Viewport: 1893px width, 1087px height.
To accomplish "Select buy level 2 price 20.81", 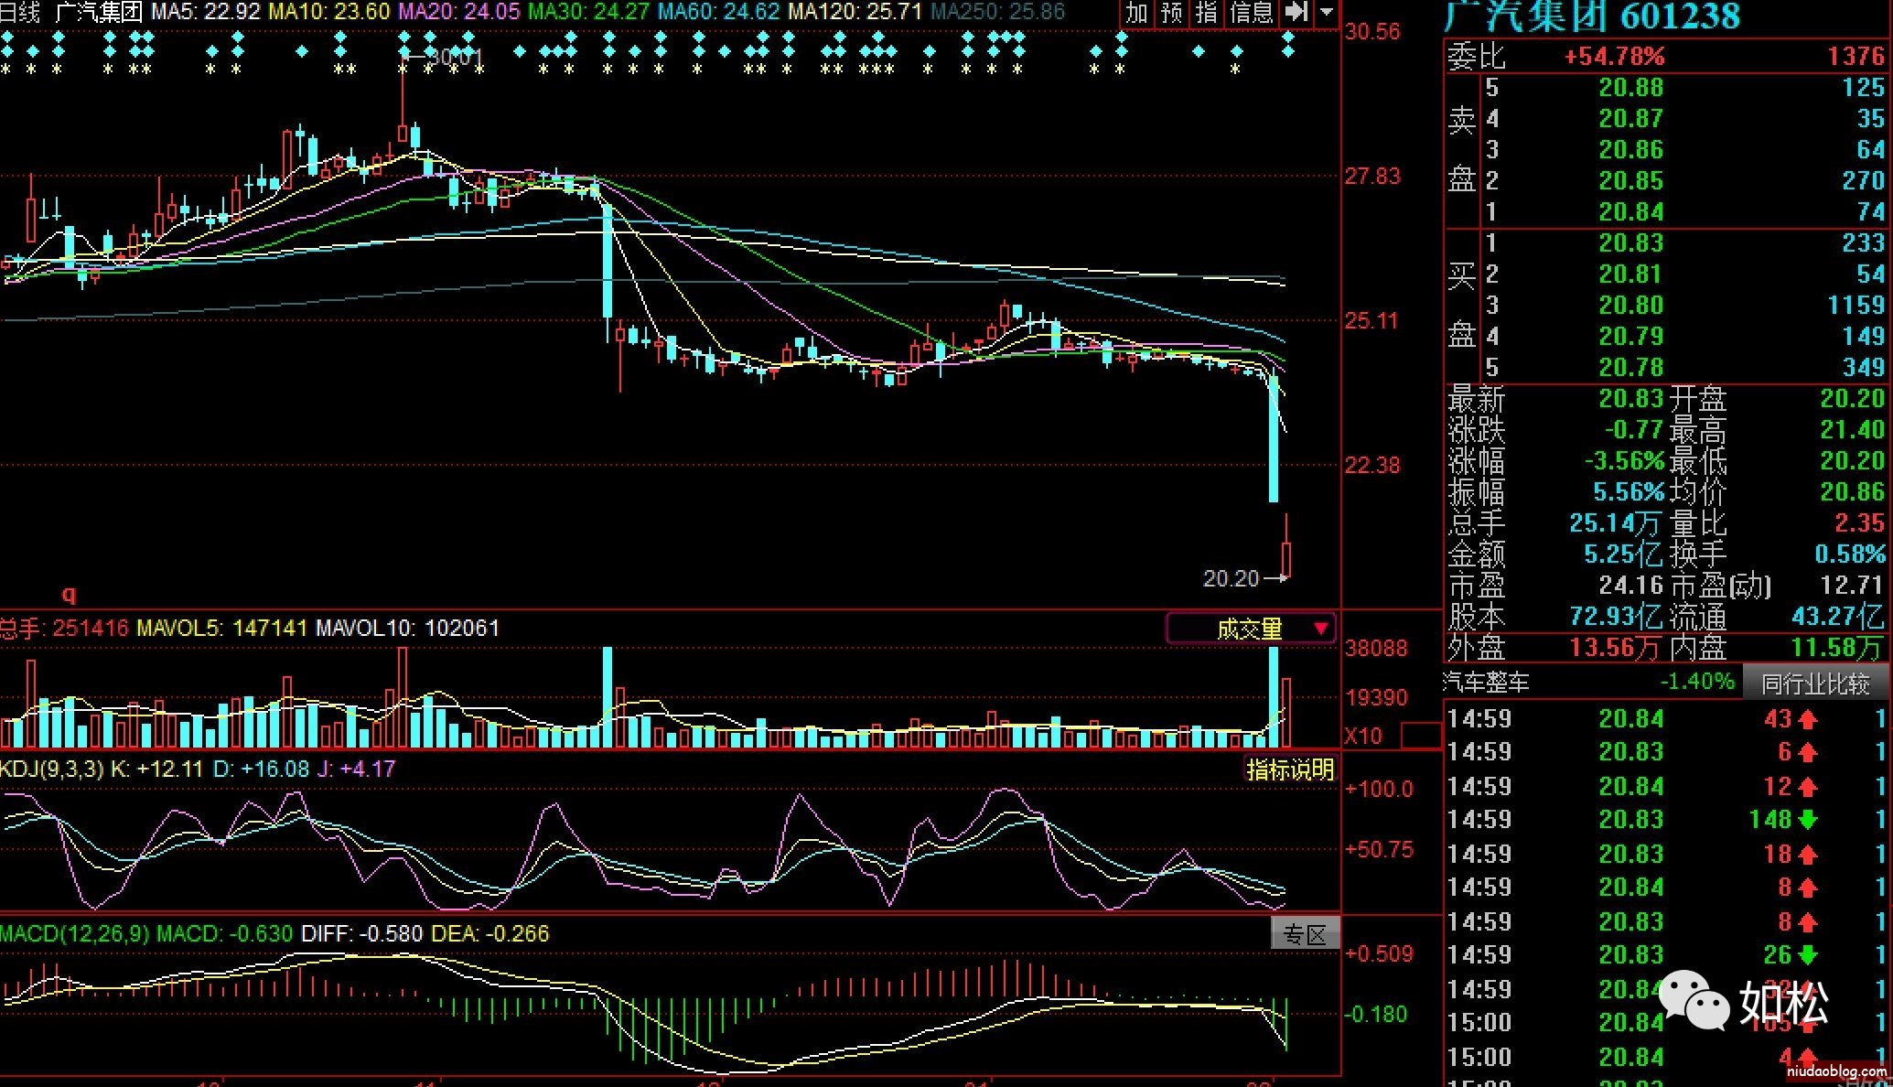I will click(x=1630, y=274).
